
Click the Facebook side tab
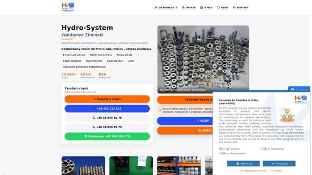(299, 89)
